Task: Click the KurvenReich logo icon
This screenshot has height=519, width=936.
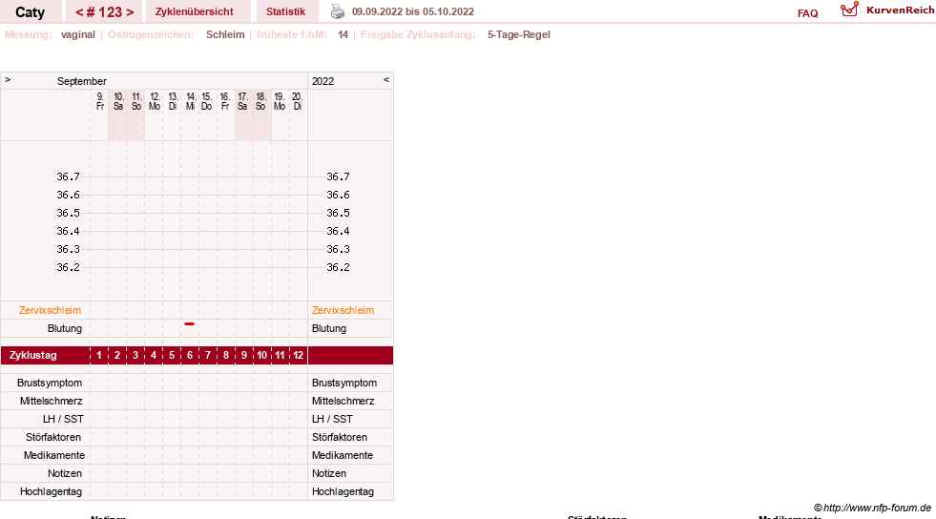Action: pyautogui.click(x=849, y=10)
